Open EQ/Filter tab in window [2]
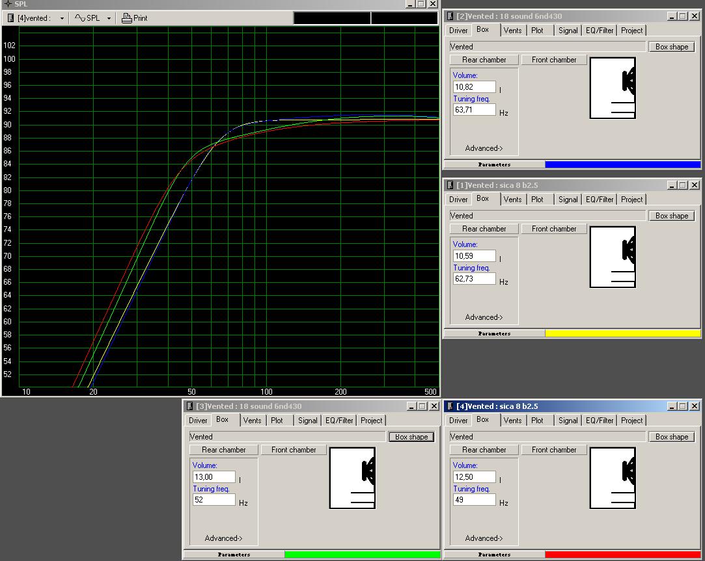705x561 pixels. click(x=600, y=31)
